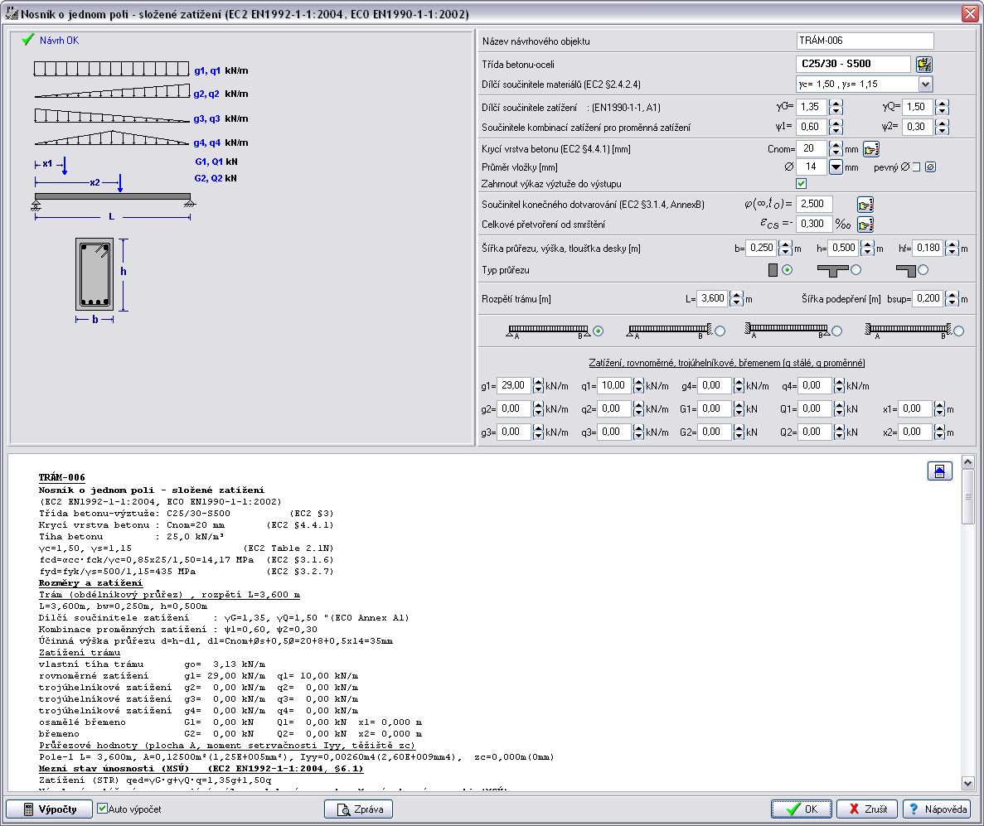Click the report scroll down arrow

967,783
